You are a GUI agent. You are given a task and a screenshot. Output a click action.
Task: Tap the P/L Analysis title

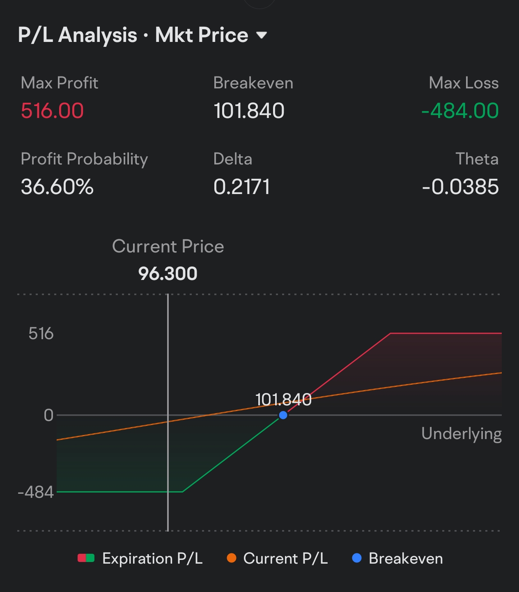(x=78, y=35)
